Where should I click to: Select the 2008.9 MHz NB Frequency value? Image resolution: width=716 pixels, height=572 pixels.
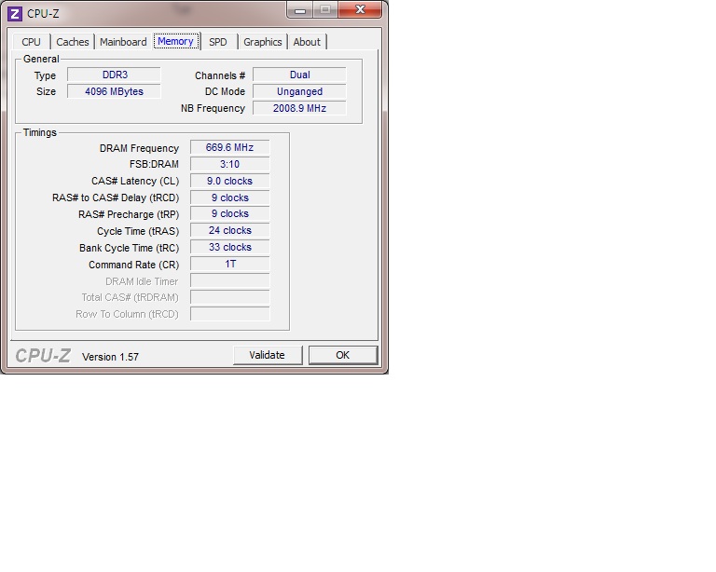pyautogui.click(x=299, y=108)
